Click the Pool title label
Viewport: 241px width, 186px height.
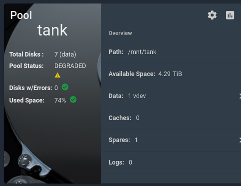tap(21, 15)
